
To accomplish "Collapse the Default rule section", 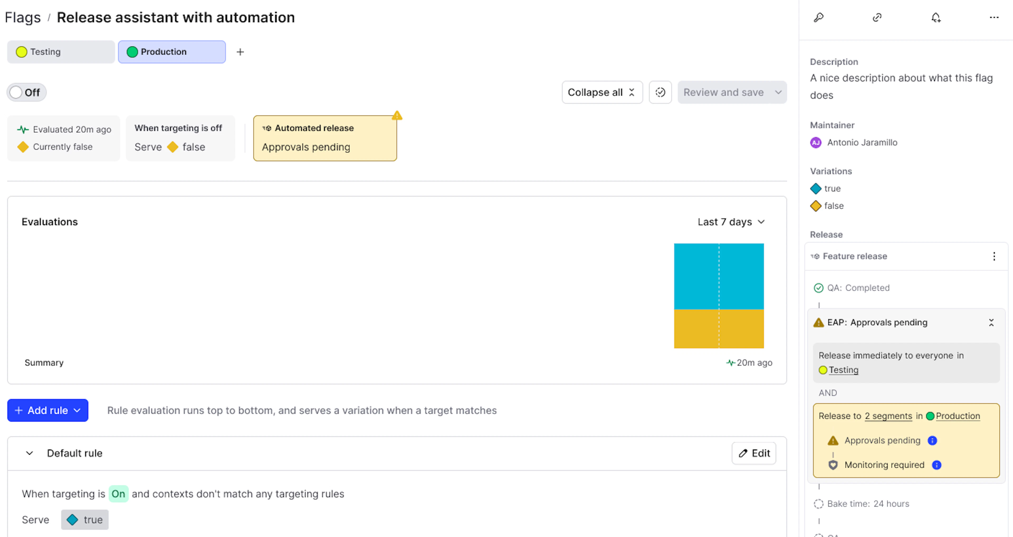I will tap(30, 453).
